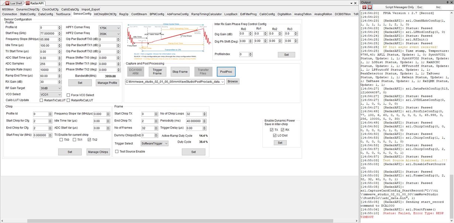Open the HPF1 Corner Freq dropdown
454x223 pixels.
tap(109, 28)
